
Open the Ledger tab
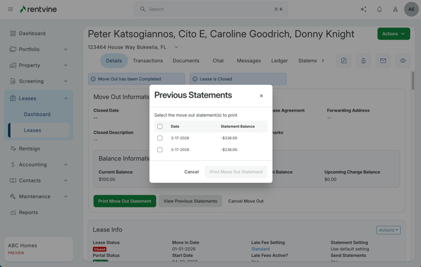[x=279, y=61]
